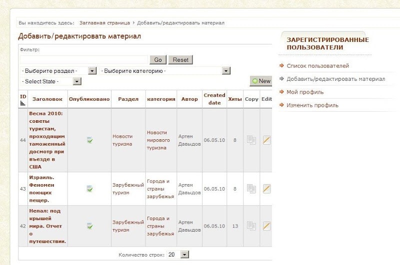Screen dimensions: 400x265
Task: Sort by Автор column header
Action: click(189, 99)
